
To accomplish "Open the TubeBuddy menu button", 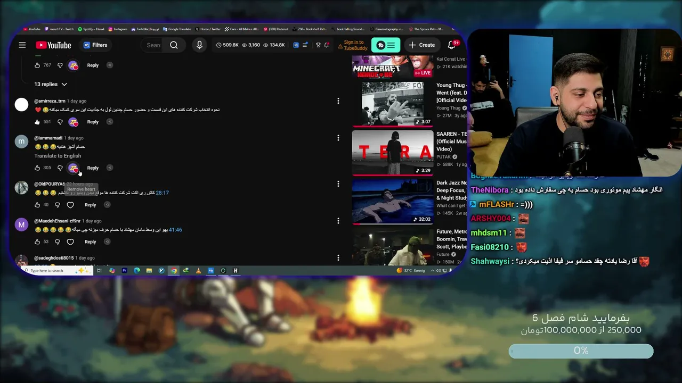I will point(386,45).
